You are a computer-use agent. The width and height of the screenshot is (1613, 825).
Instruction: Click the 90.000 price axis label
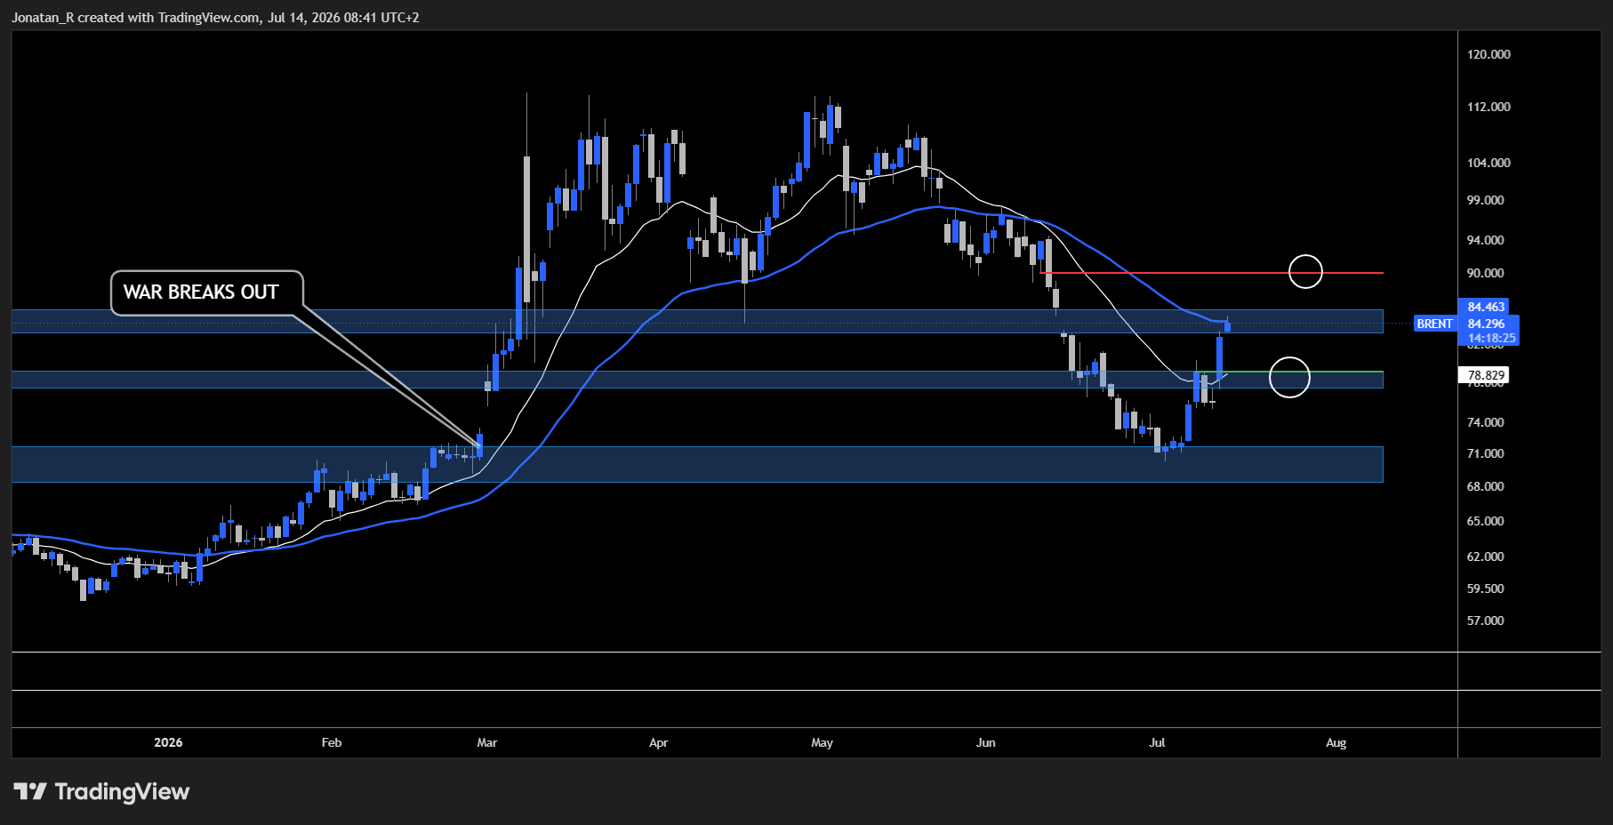pyautogui.click(x=1485, y=273)
